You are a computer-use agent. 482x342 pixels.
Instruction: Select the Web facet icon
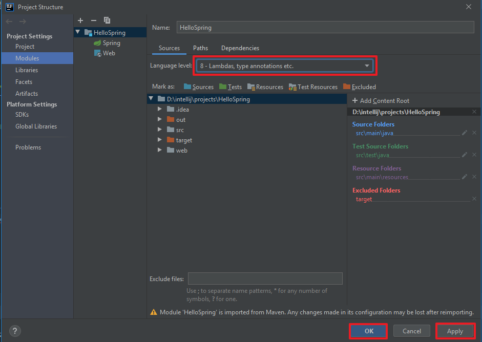coord(97,53)
